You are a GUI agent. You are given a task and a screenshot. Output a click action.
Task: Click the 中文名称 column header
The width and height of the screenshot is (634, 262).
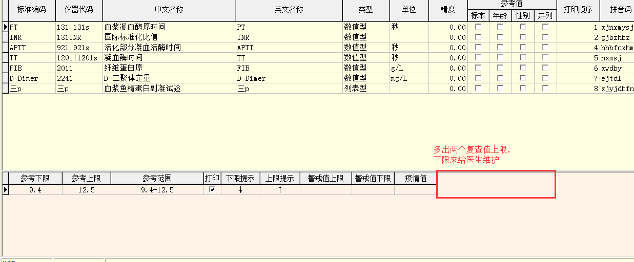click(169, 10)
